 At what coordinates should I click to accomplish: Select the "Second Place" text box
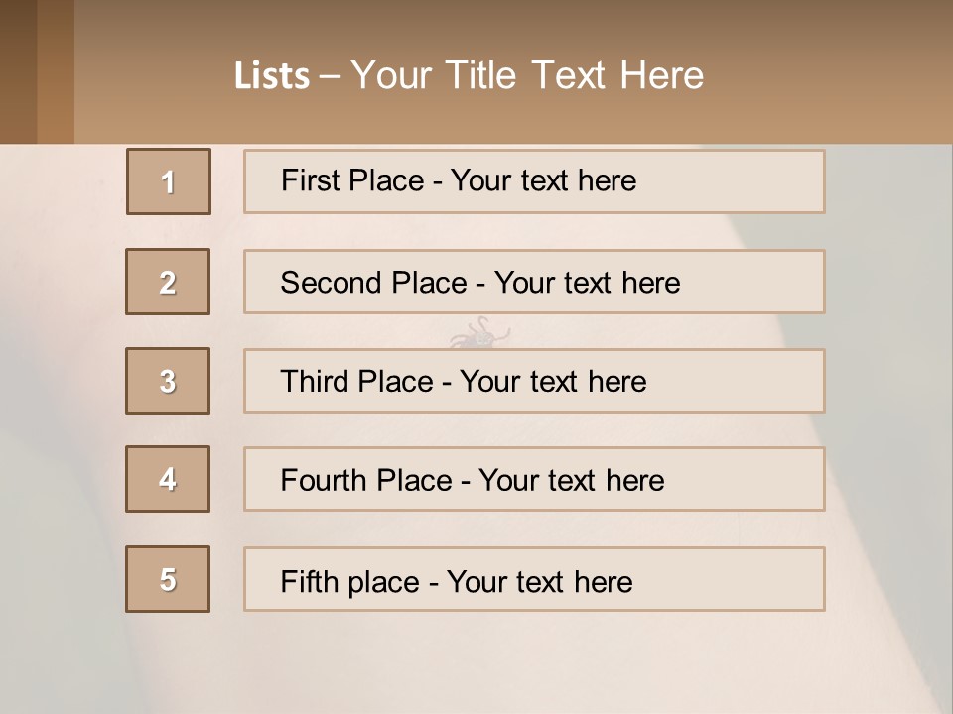(534, 282)
